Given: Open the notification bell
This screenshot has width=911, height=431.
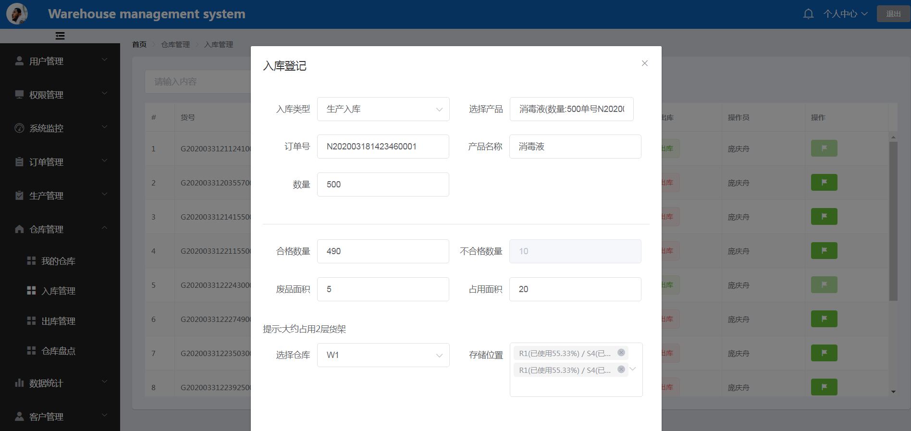Looking at the screenshot, I should point(809,14).
